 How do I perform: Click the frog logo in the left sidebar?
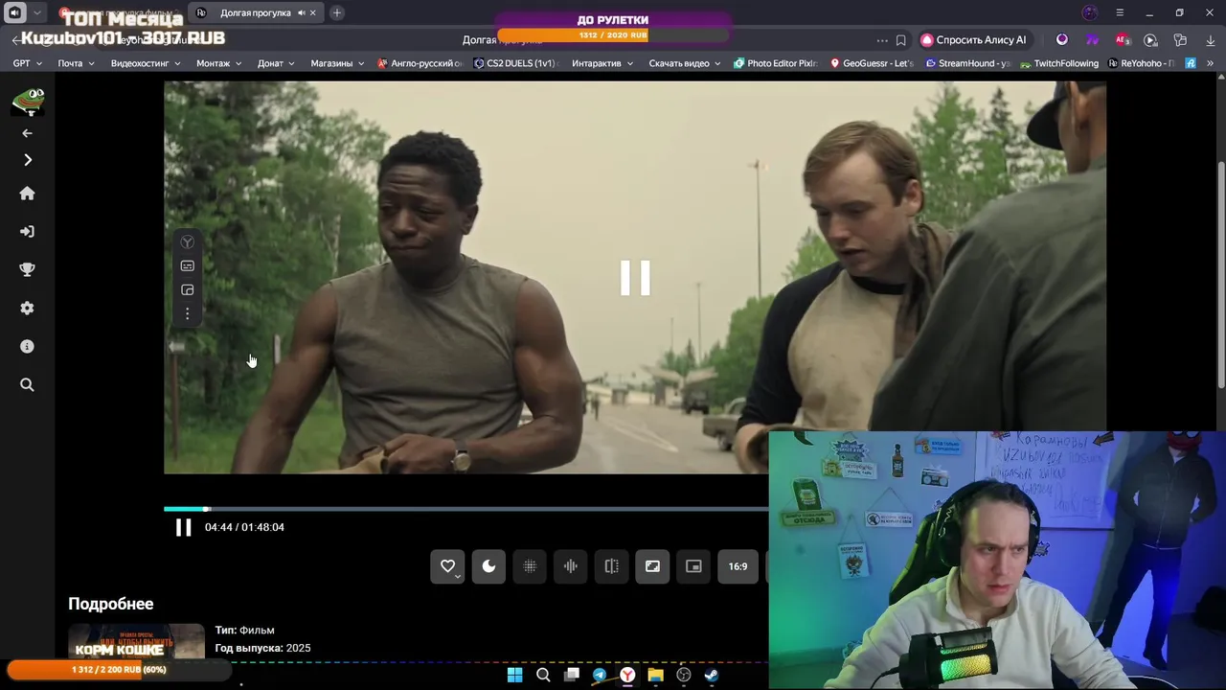[27, 102]
